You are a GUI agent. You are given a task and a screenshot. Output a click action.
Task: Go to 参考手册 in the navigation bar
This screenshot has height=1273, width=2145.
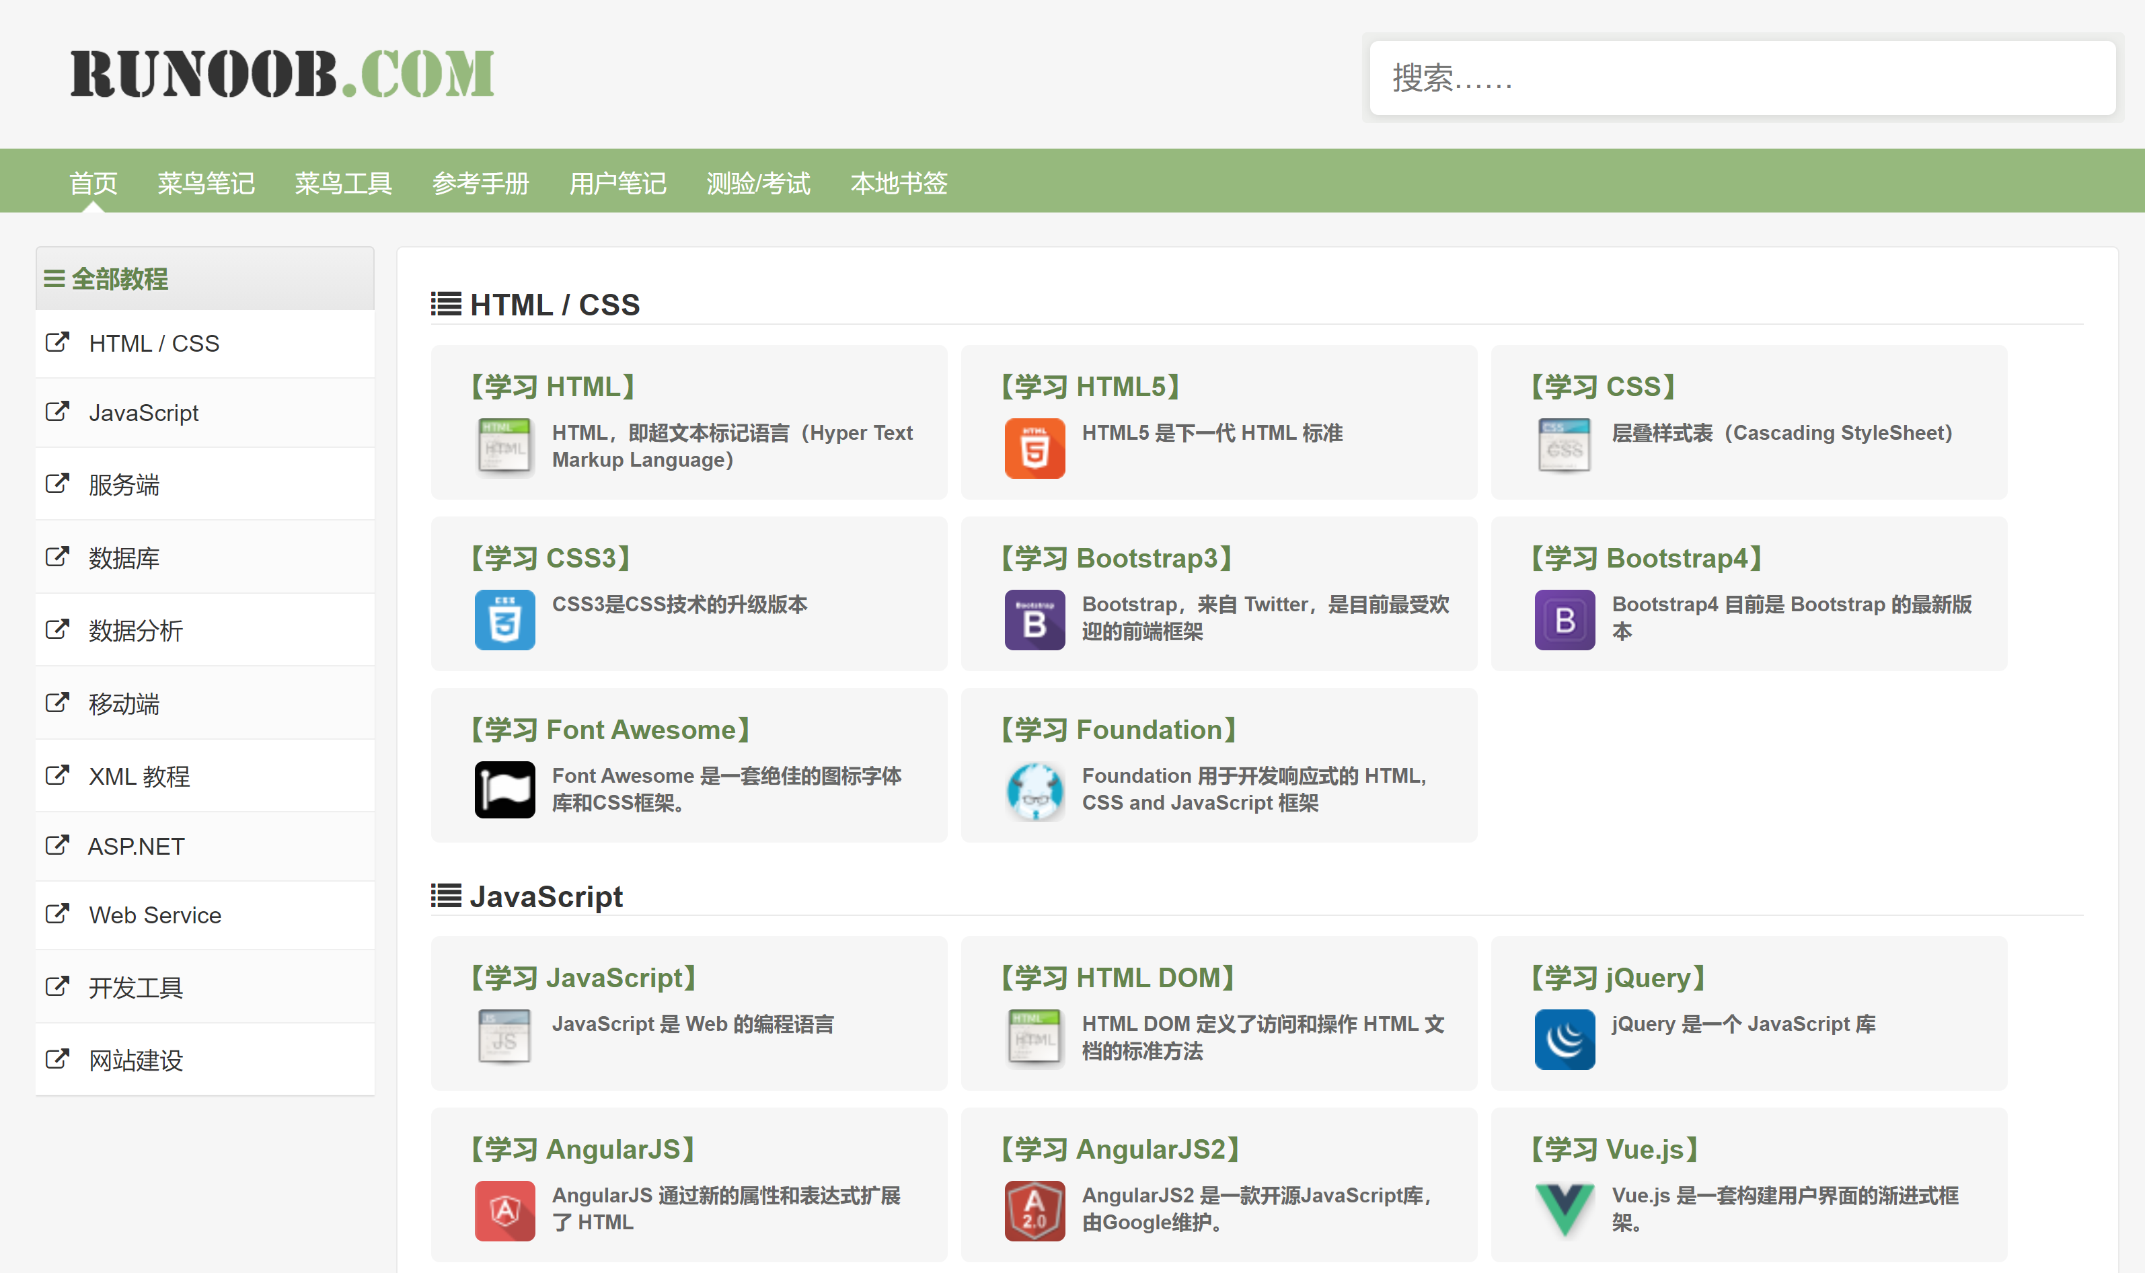click(480, 183)
